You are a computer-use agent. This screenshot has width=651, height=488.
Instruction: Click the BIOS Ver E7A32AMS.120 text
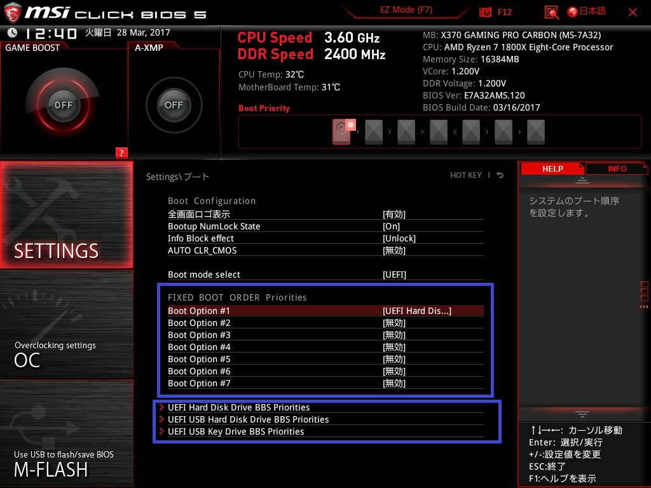[x=474, y=95]
